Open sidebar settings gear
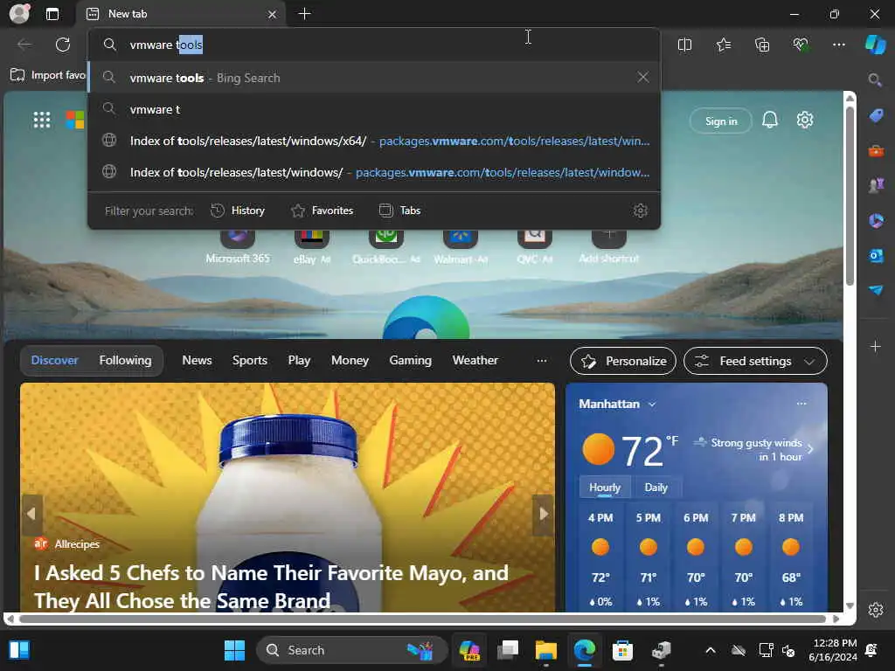Image resolution: width=895 pixels, height=671 pixels. 876,609
